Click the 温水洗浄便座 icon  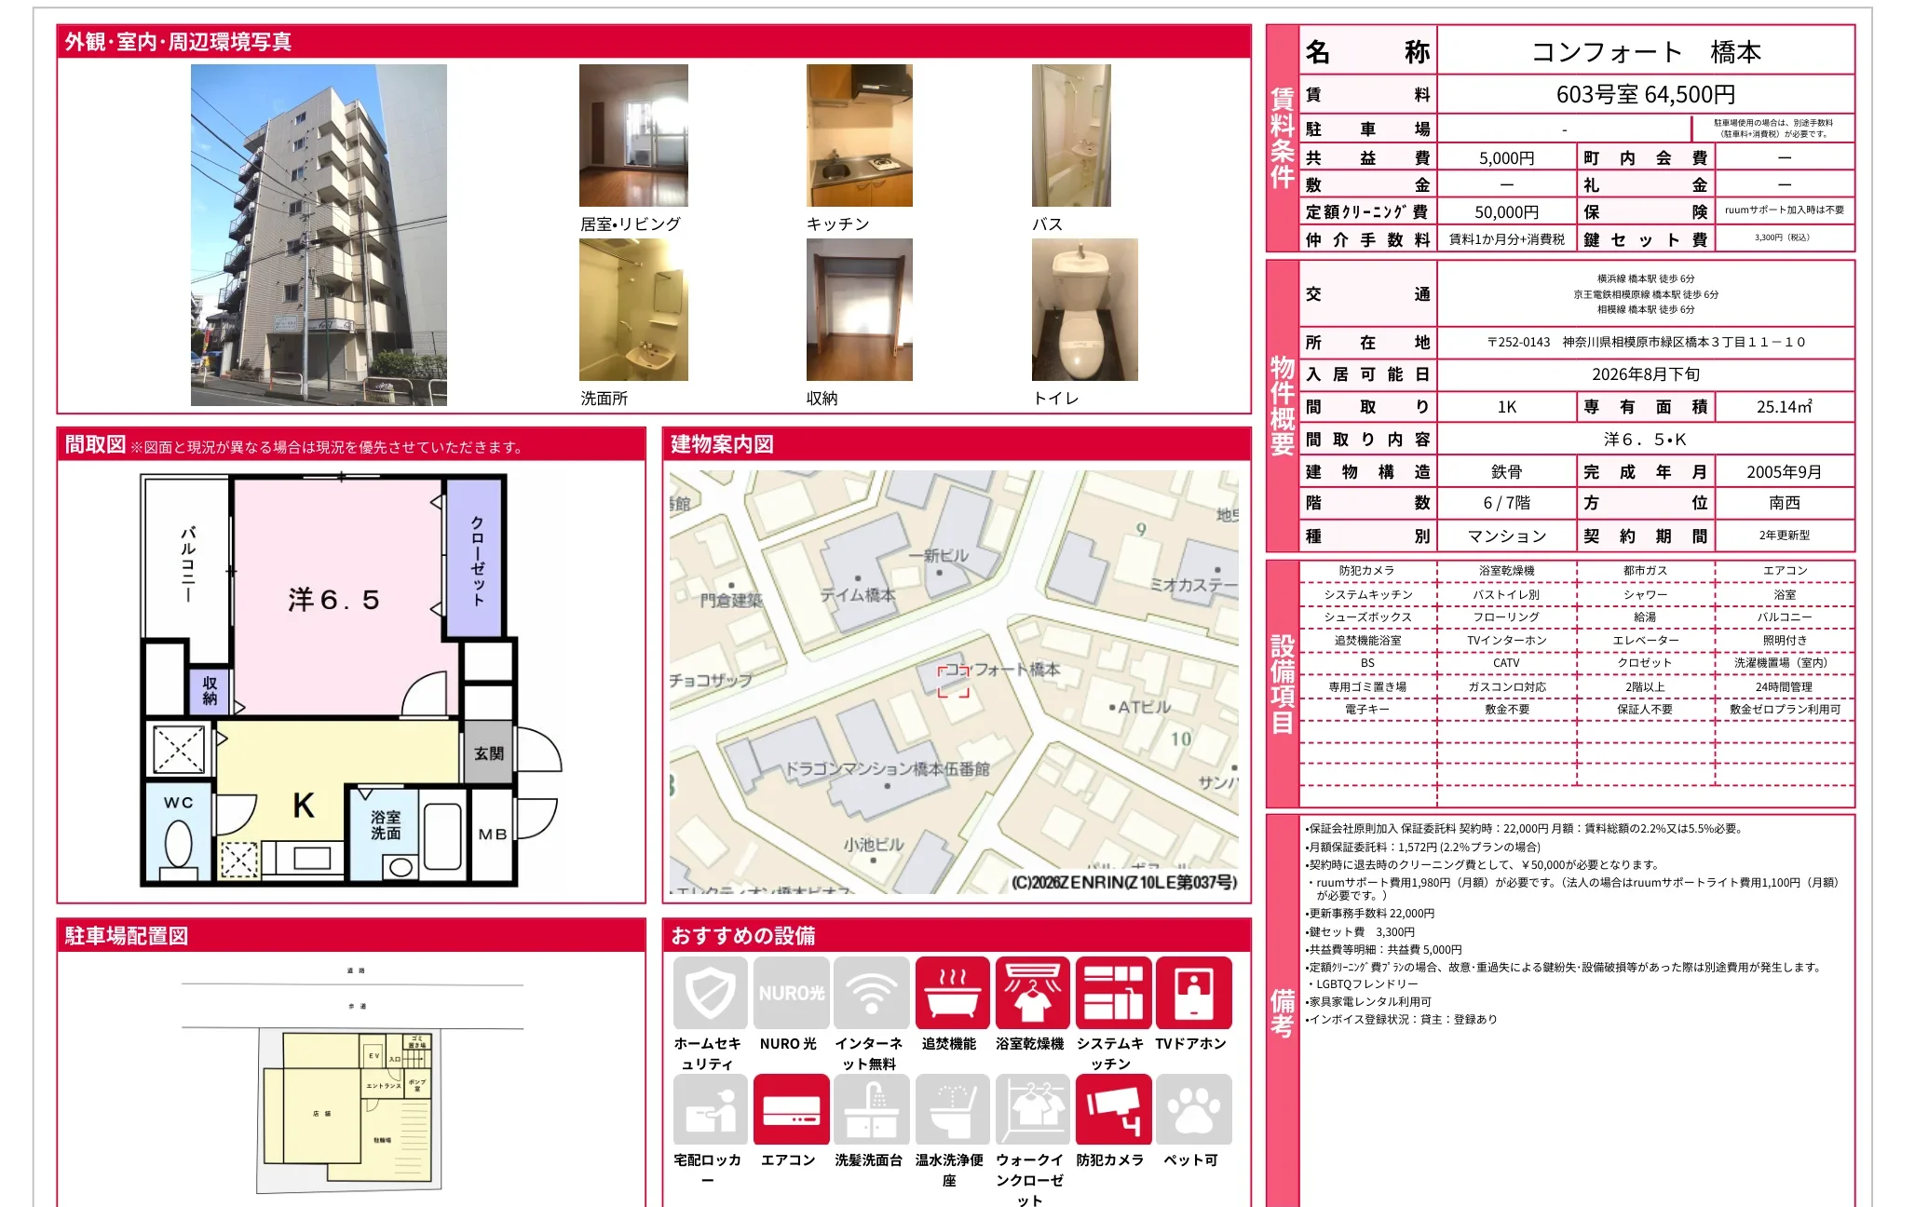coord(952,1109)
